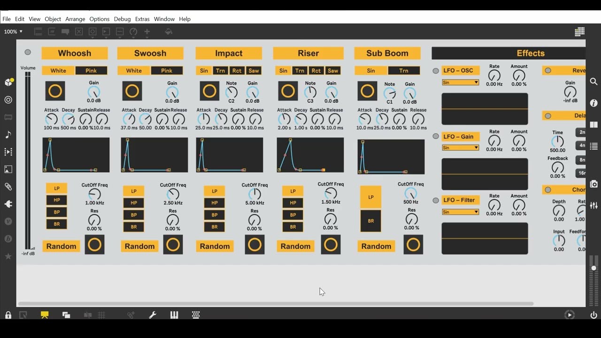Click the LFO – OSC waveform display
The height and width of the screenshot is (338, 601).
pyautogui.click(x=485, y=109)
